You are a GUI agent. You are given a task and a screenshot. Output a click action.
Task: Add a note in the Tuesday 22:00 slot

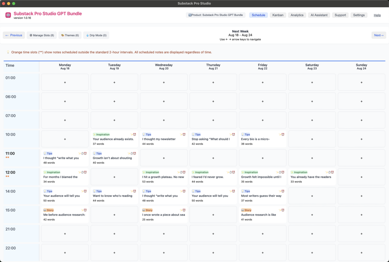[x=114, y=253]
